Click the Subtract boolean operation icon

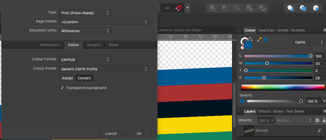[x=225, y=8]
